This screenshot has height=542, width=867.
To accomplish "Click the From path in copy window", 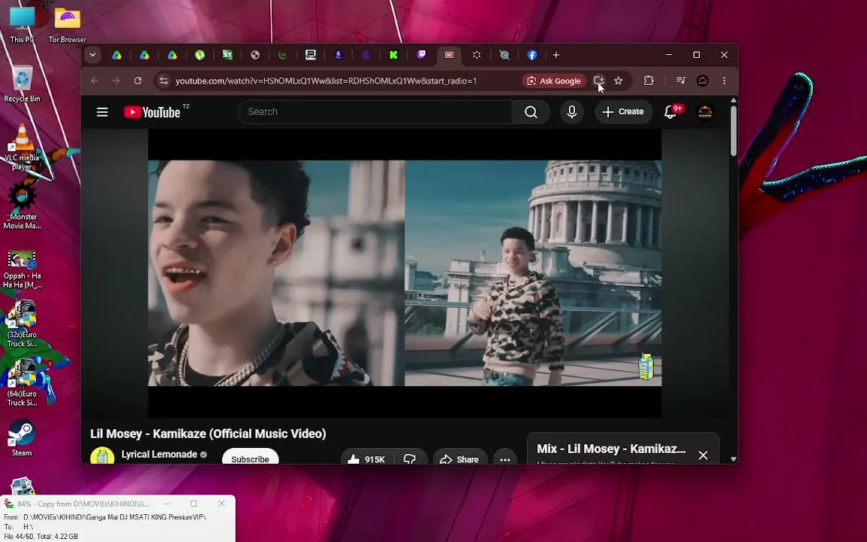I will tap(114, 517).
